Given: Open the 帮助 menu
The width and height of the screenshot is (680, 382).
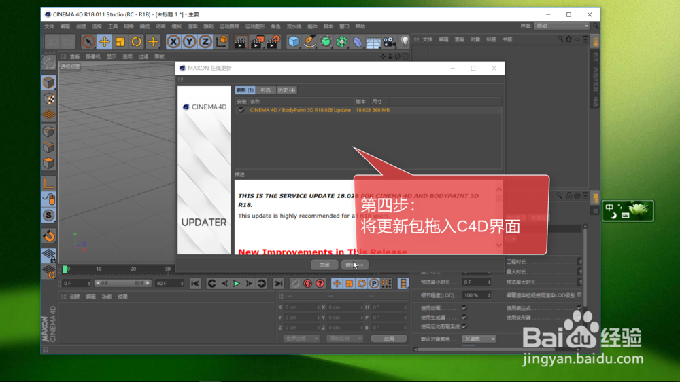Looking at the screenshot, I should (x=360, y=27).
